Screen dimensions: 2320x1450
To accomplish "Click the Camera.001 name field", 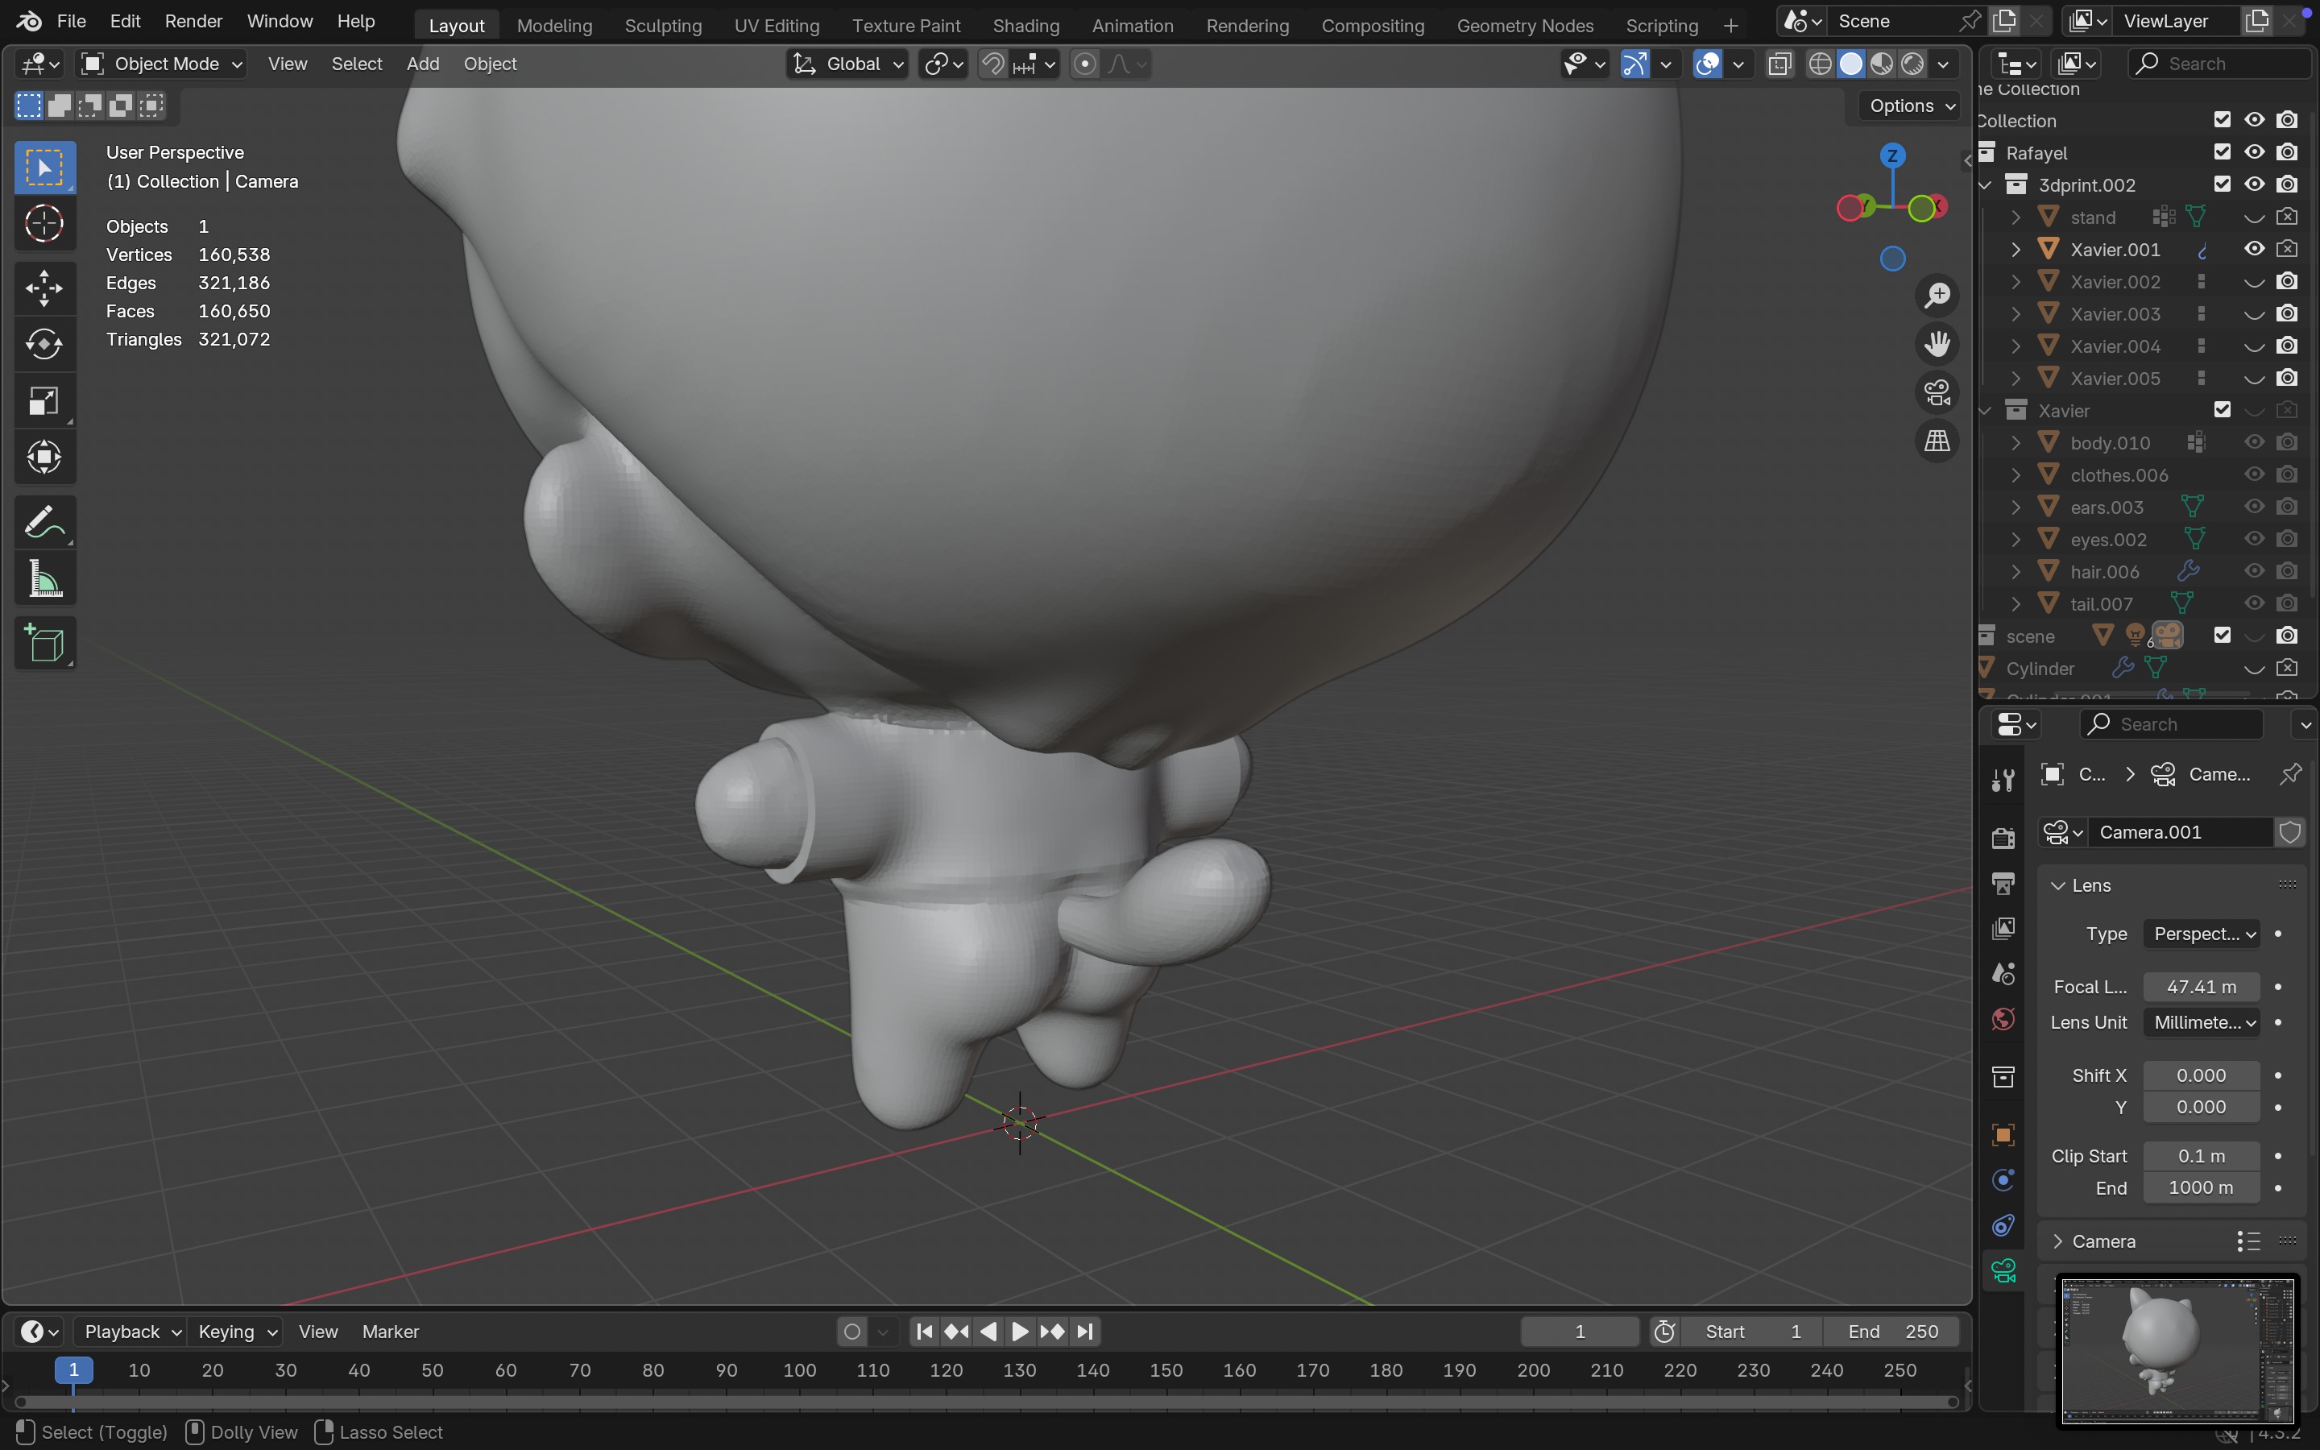I will tap(2180, 831).
